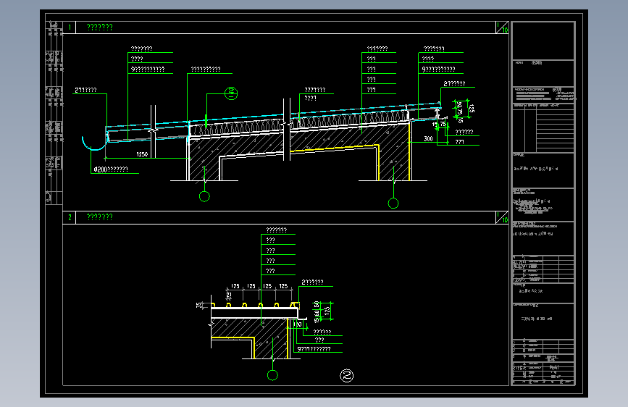Select the Ø200??????? gutter label
This screenshot has width=628, height=407.
(x=111, y=169)
